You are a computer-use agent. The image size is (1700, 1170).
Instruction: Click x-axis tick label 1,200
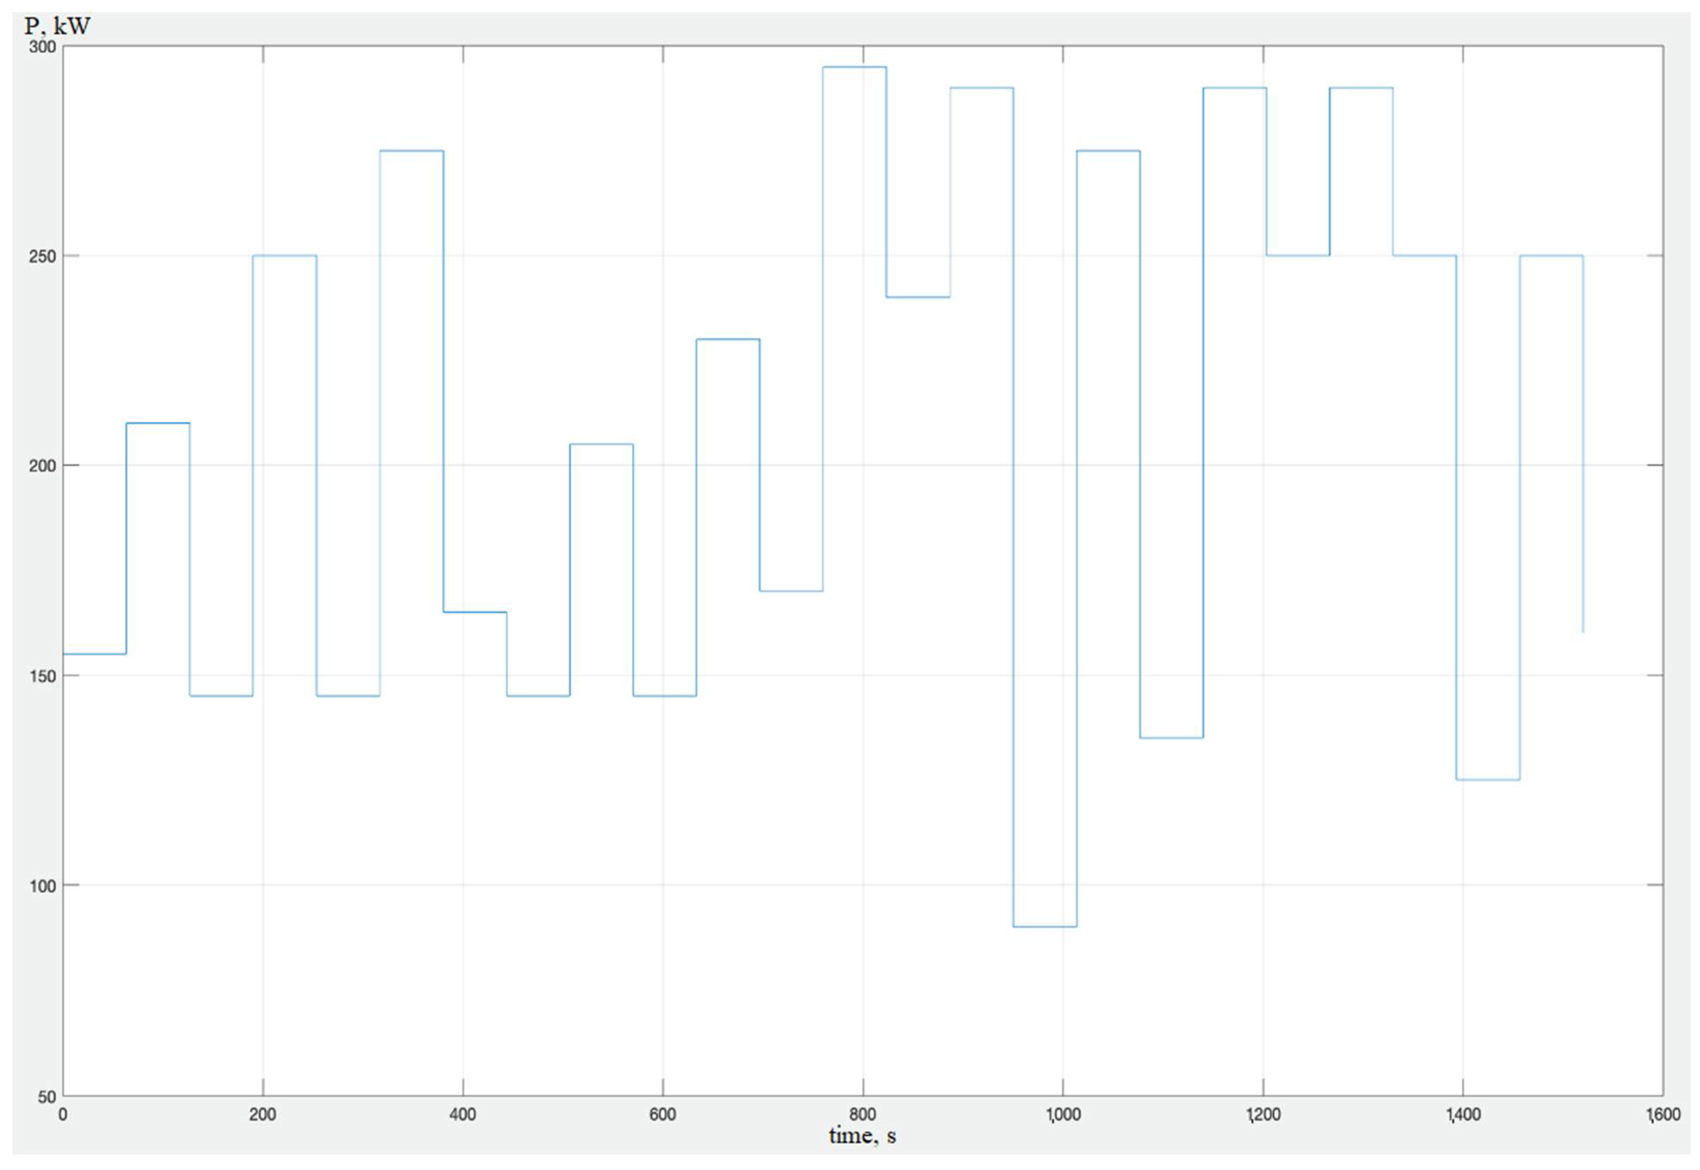point(1263,1115)
